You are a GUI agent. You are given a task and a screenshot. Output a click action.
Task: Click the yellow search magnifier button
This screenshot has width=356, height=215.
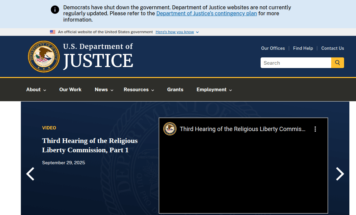pos(337,63)
